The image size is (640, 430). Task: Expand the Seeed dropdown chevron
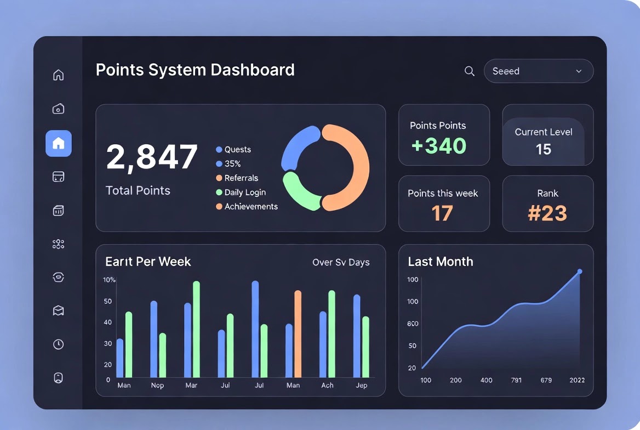[579, 71]
